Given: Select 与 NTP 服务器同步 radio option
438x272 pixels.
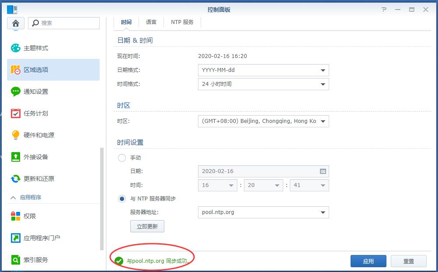Looking at the screenshot, I should click(122, 199).
